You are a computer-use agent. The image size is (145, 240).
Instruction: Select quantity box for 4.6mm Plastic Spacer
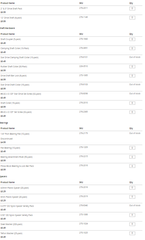point(132,188)
